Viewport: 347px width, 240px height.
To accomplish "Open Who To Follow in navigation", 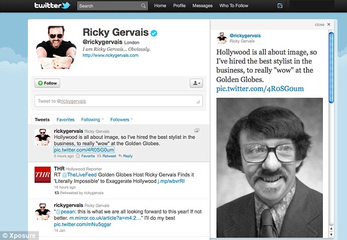I will click(x=234, y=5).
